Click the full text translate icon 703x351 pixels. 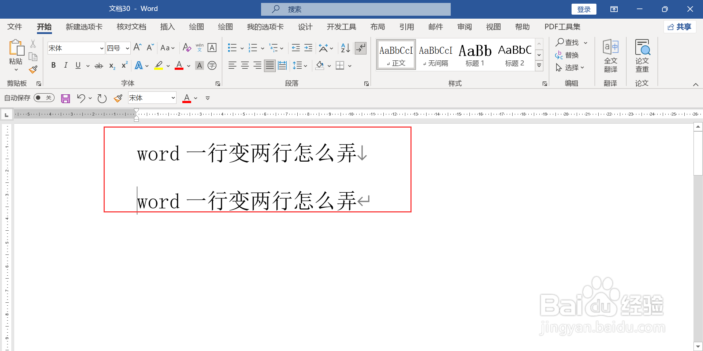point(611,56)
